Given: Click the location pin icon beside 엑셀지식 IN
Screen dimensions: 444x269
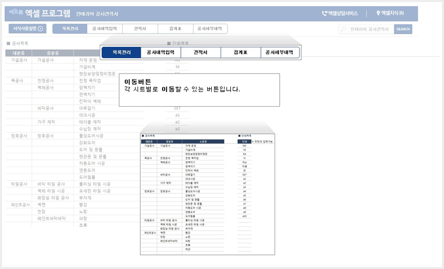Looking at the screenshot, I should click(x=378, y=13).
